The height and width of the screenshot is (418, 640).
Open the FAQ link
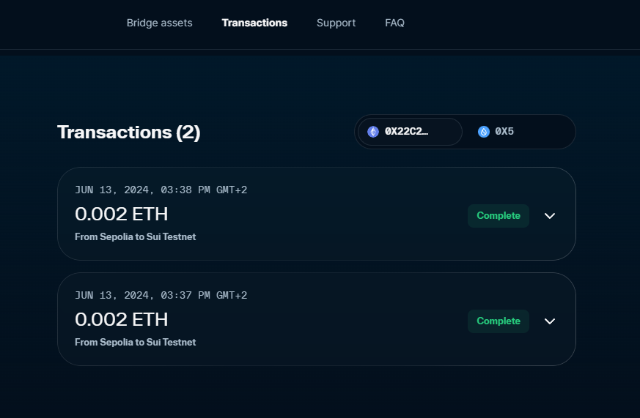point(394,23)
